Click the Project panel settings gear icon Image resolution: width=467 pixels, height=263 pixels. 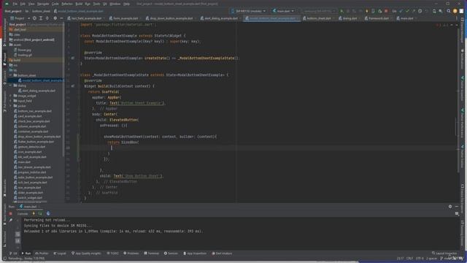click(55, 18)
